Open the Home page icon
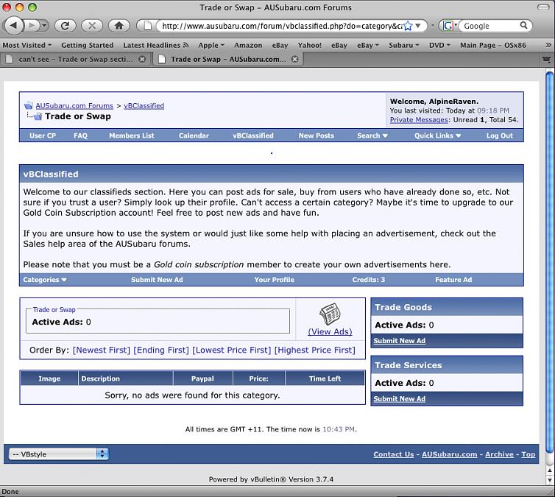The height and width of the screenshot is (497, 555). click(x=119, y=26)
